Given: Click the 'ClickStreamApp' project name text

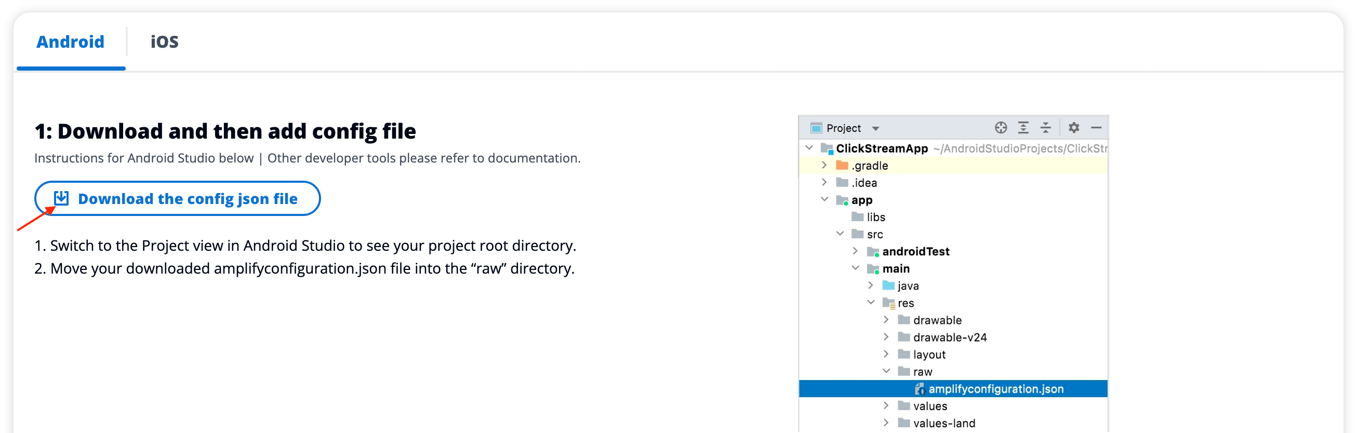Looking at the screenshot, I should [x=882, y=148].
